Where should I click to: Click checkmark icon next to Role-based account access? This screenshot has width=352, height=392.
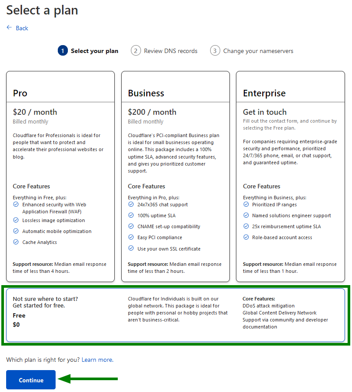tap(246, 237)
